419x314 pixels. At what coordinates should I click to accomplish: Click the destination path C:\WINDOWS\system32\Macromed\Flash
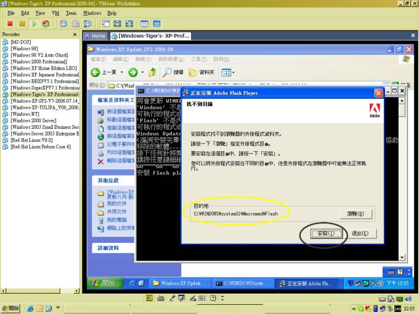[x=236, y=214]
